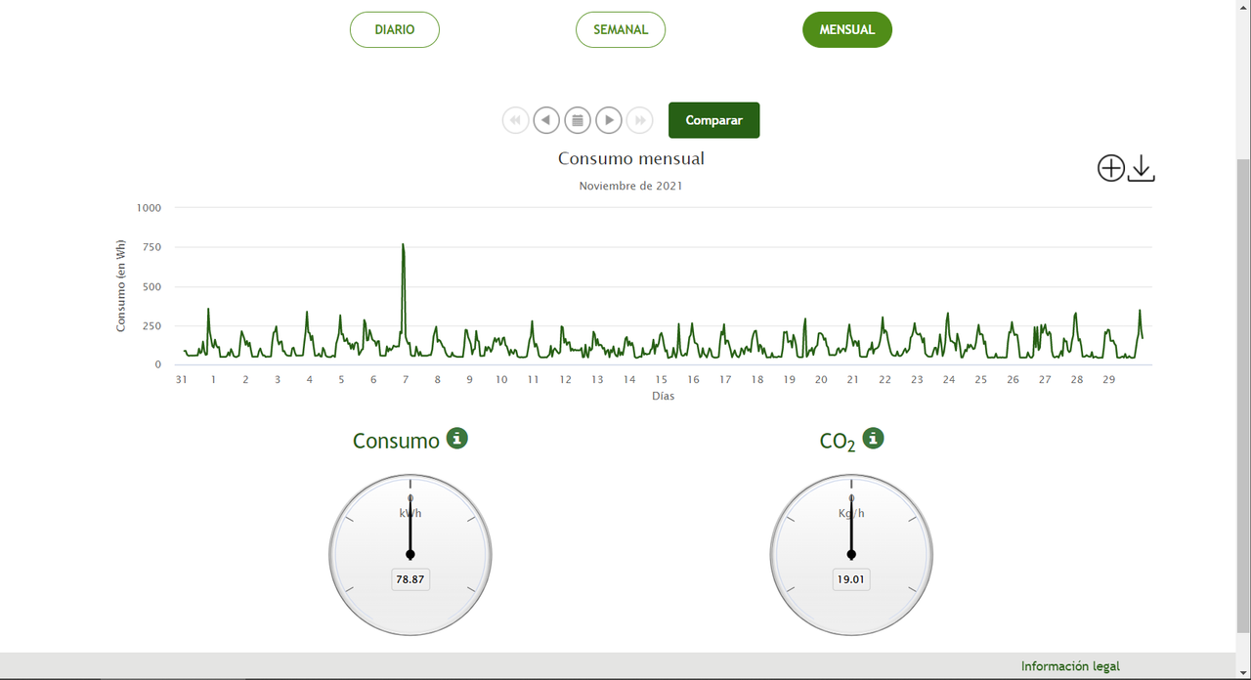The height and width of the screenshot is (680, 1251).
Task: Click the 750 y-axis value
Action: pyautogui.click(x=152, y=247)
